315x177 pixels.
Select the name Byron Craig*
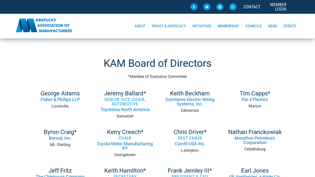coord(60,132)
